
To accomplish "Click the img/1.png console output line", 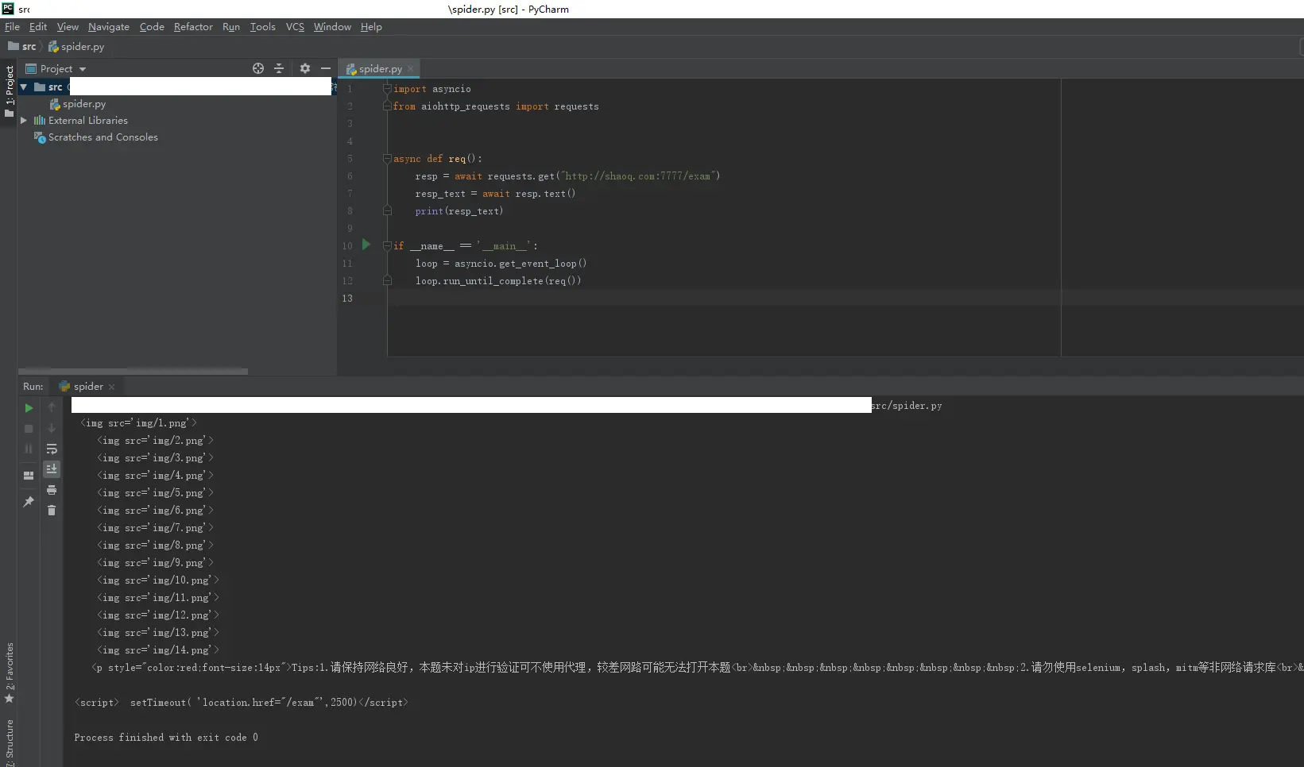I will (x=138, y=423).
